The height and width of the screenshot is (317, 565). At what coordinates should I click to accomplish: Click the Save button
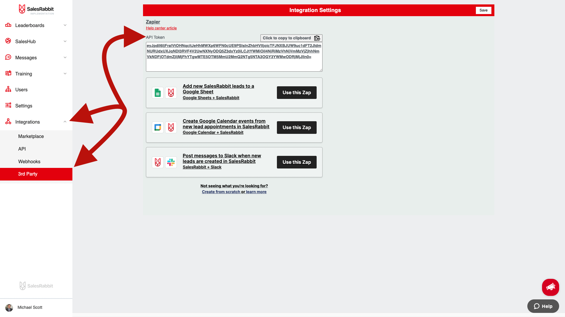pyautogui.click(x=483, y=10)
